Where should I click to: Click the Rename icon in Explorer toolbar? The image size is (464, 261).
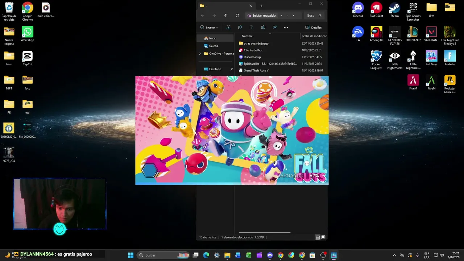point(263,27)
